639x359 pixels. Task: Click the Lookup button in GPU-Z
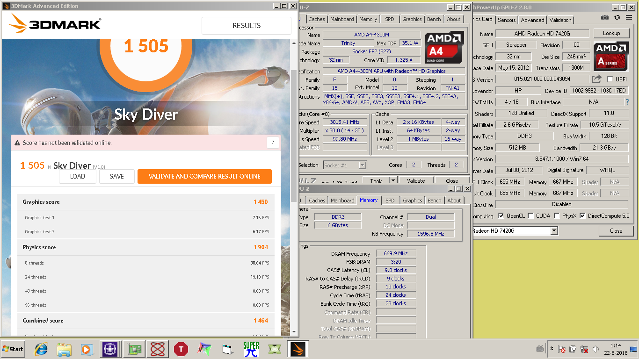611,33
